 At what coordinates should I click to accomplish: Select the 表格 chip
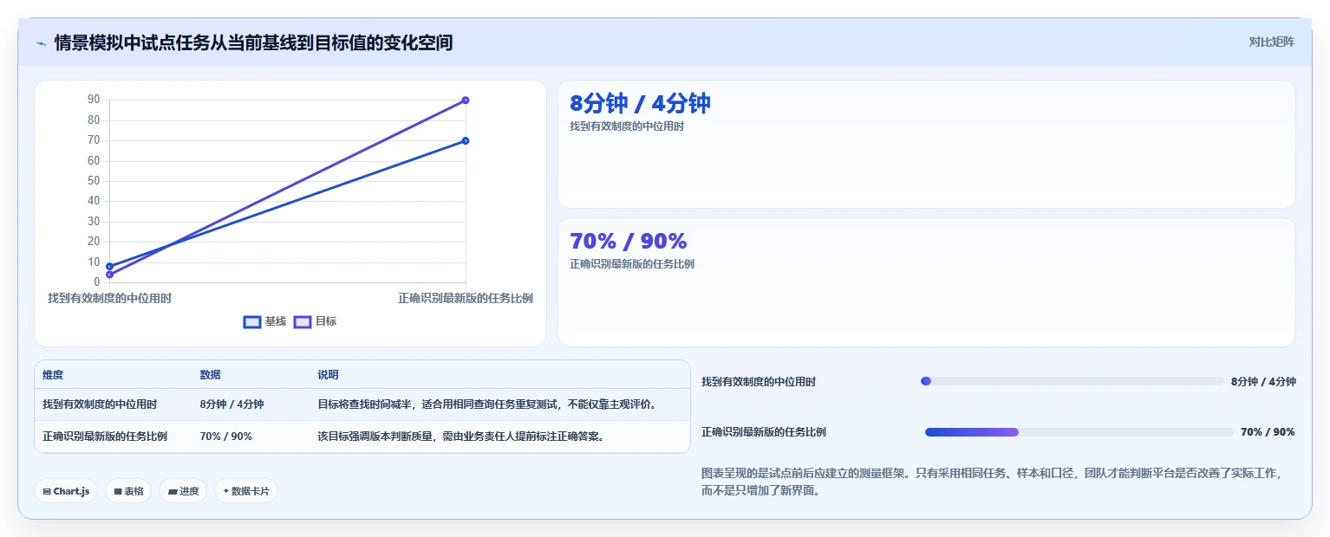coord(128,491)
